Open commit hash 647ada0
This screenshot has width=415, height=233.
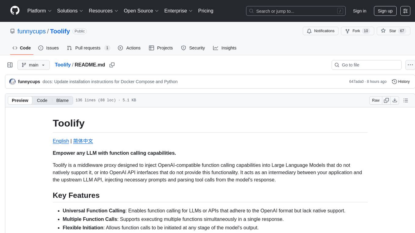tap(356, 82)
